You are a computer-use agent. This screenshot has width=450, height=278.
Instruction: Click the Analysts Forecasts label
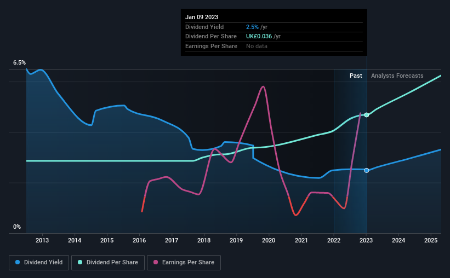click(397, 76)
